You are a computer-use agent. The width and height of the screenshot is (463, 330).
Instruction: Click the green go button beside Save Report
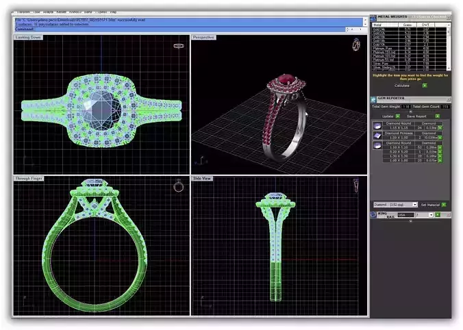[437, 116]
